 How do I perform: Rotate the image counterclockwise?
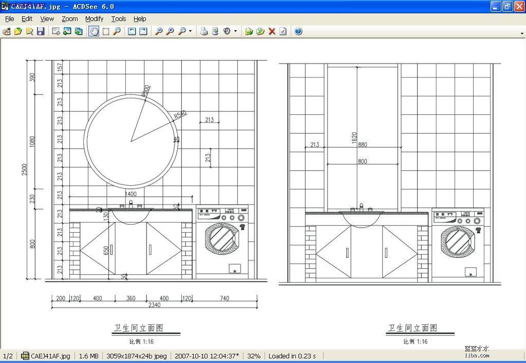click(132, 31)
